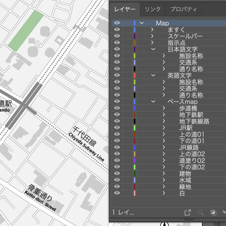
Task: Hide the 地下鉄駅 sublayer
Action: (x=118, y=115)
